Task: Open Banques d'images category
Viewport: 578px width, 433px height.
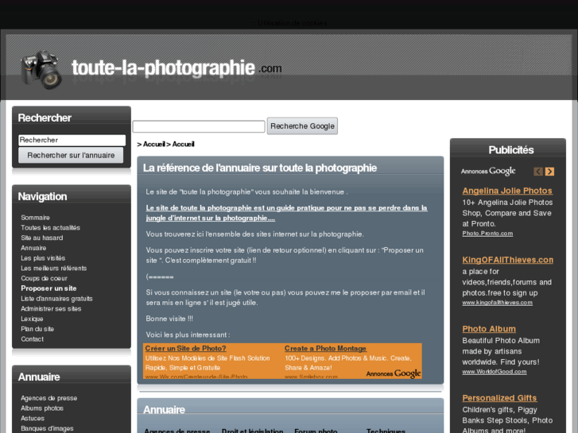Action: point(47,428)
